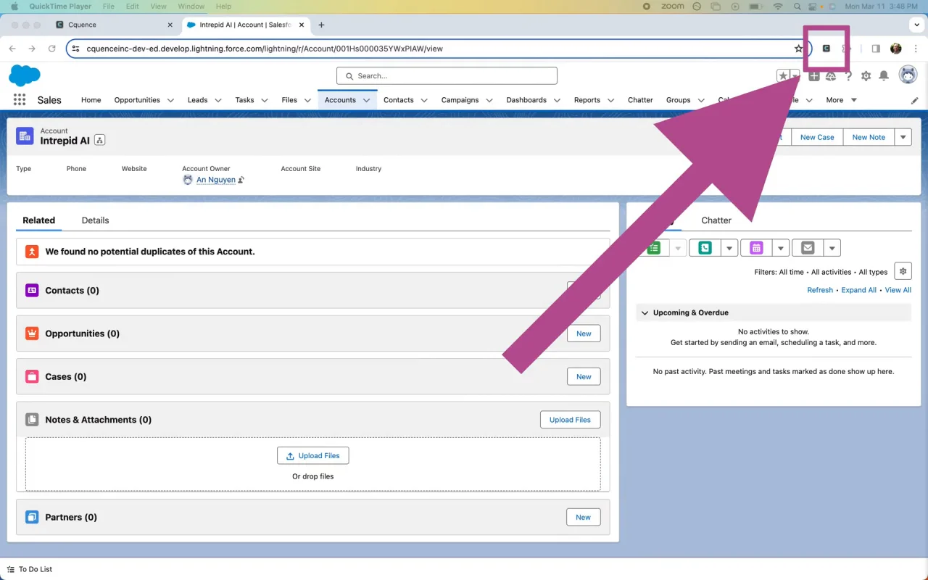
Task: Open the Accounts tab dropdown chevron
Action: click(367, 100)
